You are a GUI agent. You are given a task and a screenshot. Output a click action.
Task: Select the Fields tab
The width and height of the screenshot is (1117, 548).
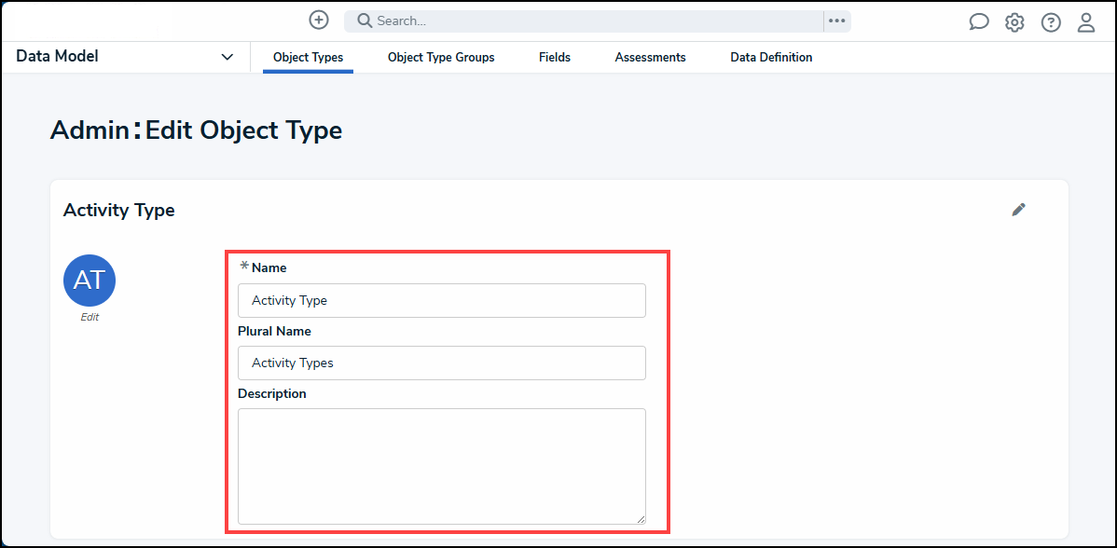coord(554,57)
